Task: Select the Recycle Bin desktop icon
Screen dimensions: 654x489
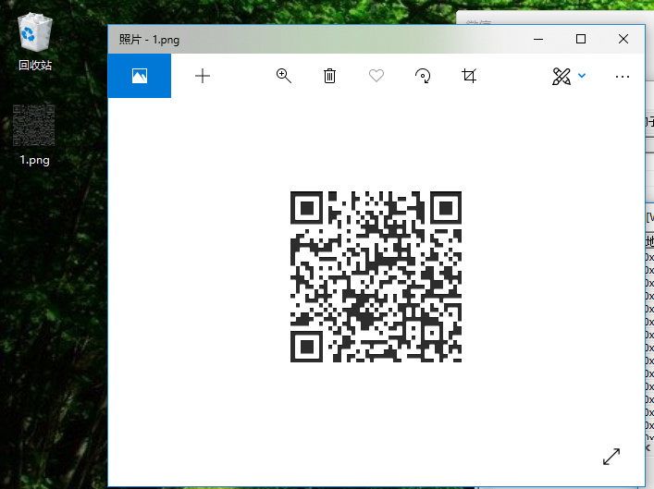Action: [x=34, y=42]
